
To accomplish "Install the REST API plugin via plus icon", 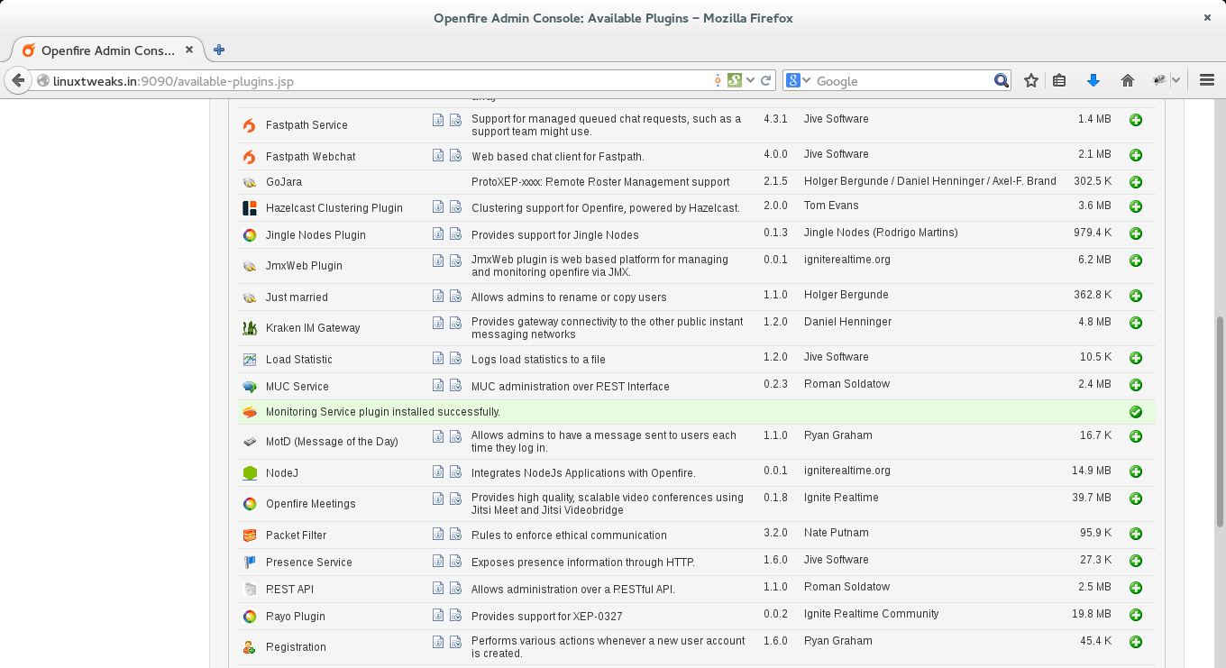I will (1136, 588).
